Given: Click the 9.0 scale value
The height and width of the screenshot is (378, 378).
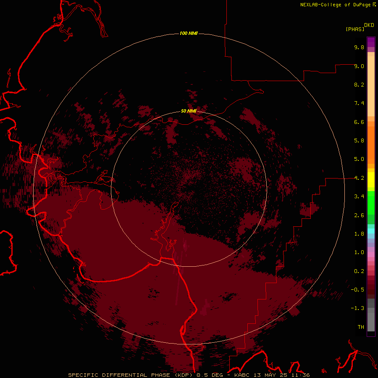Looking at the screenshot, I should pos(359,66).
